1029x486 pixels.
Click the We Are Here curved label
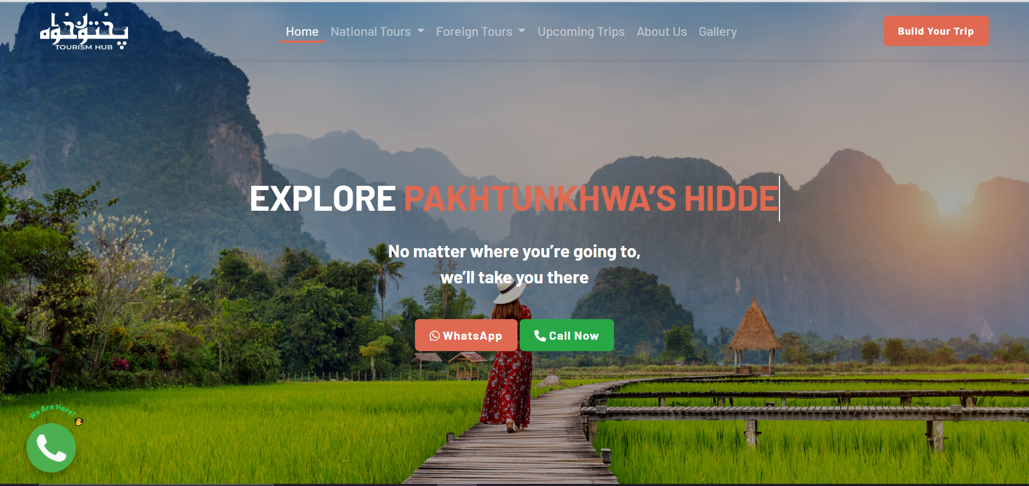click(52, 411)
